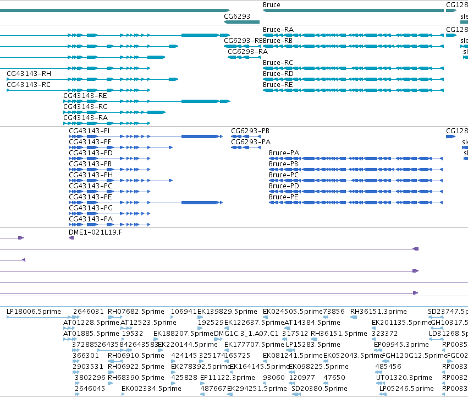Click the CG43143-RH transcript label
The width and height of the screenshot is (468, 397).
(x=29, y=74)
